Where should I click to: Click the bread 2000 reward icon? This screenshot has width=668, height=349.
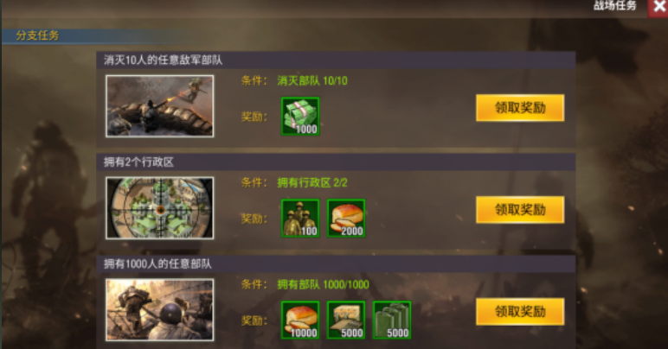346,219
